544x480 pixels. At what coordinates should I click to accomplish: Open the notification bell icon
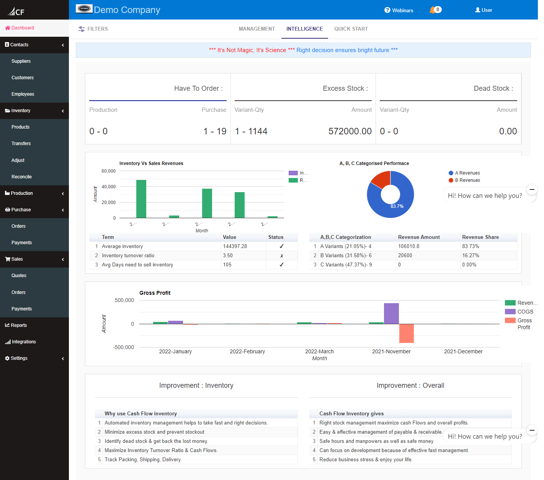[x=432, y=10]
